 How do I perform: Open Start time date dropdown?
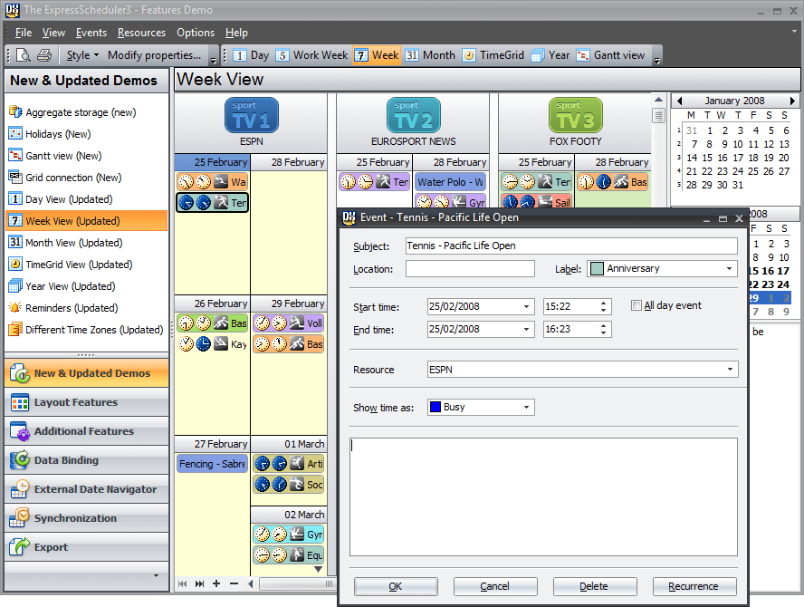click(526, 306)
